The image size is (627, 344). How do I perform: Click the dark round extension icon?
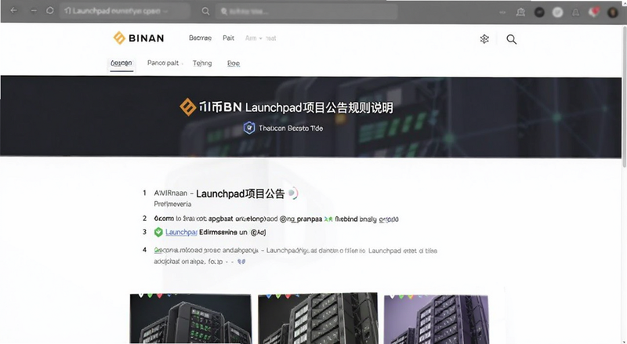539,12
